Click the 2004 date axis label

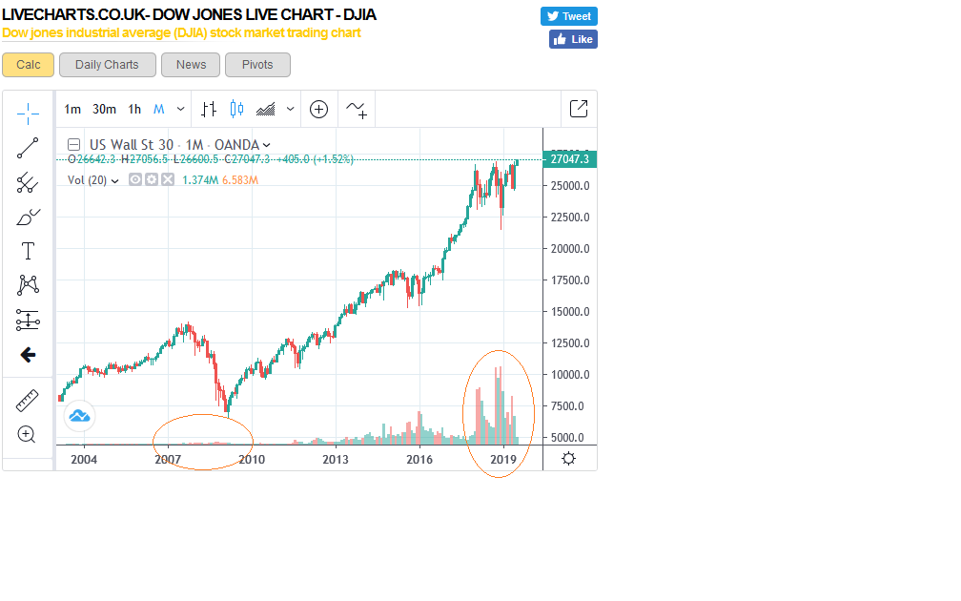pyautogui.click(x=84, y=460)
